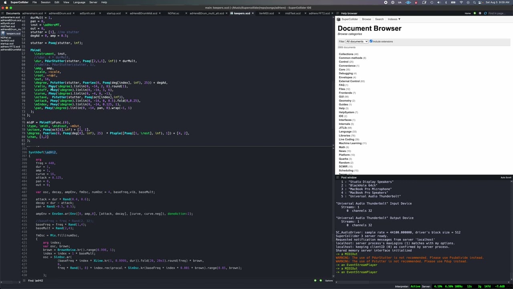Click the Post window dock panel icon
This screenshot has height=289, width=513.
click(338, 177)
